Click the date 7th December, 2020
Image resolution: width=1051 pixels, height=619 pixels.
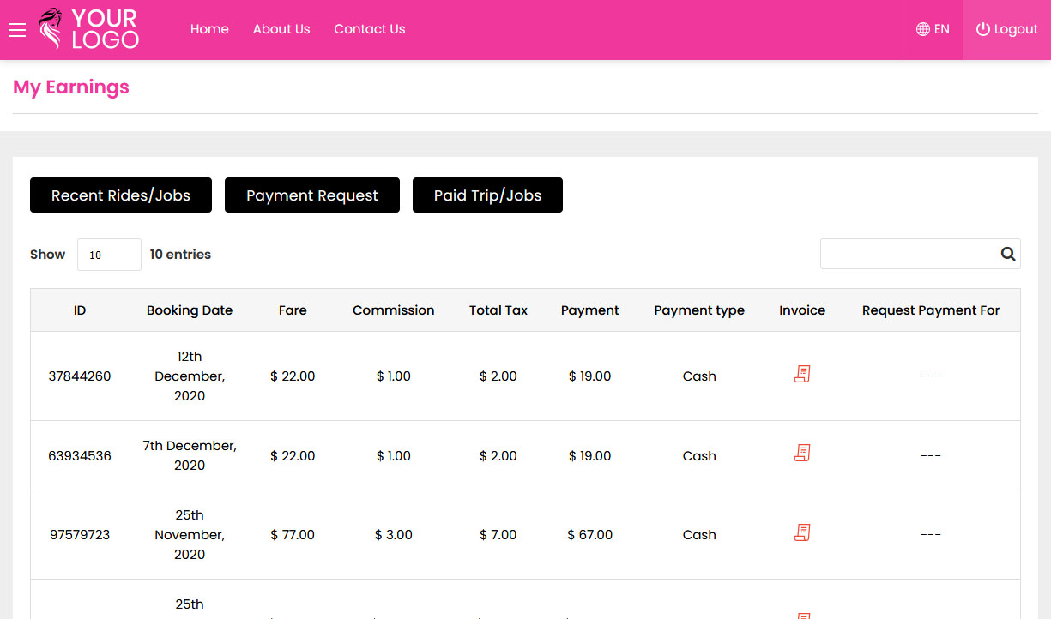click(x=190, y=455)
